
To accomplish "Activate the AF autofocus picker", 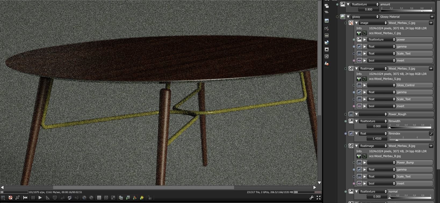I will (63, 198).
